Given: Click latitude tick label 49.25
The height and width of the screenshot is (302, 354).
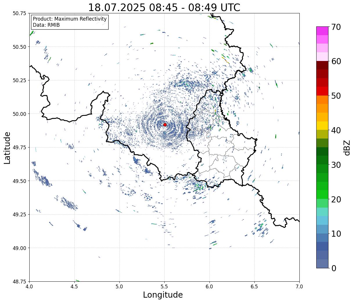Looking at the screenshot, I should 19,215.
